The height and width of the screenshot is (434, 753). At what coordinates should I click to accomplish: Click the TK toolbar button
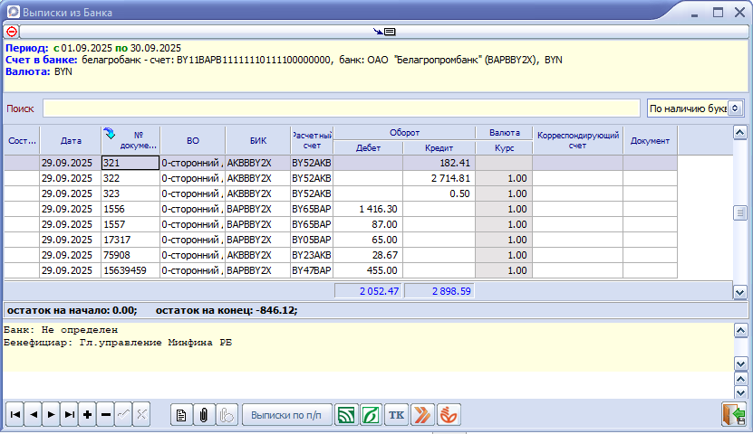pyautogui.click(x=396, y=415)
